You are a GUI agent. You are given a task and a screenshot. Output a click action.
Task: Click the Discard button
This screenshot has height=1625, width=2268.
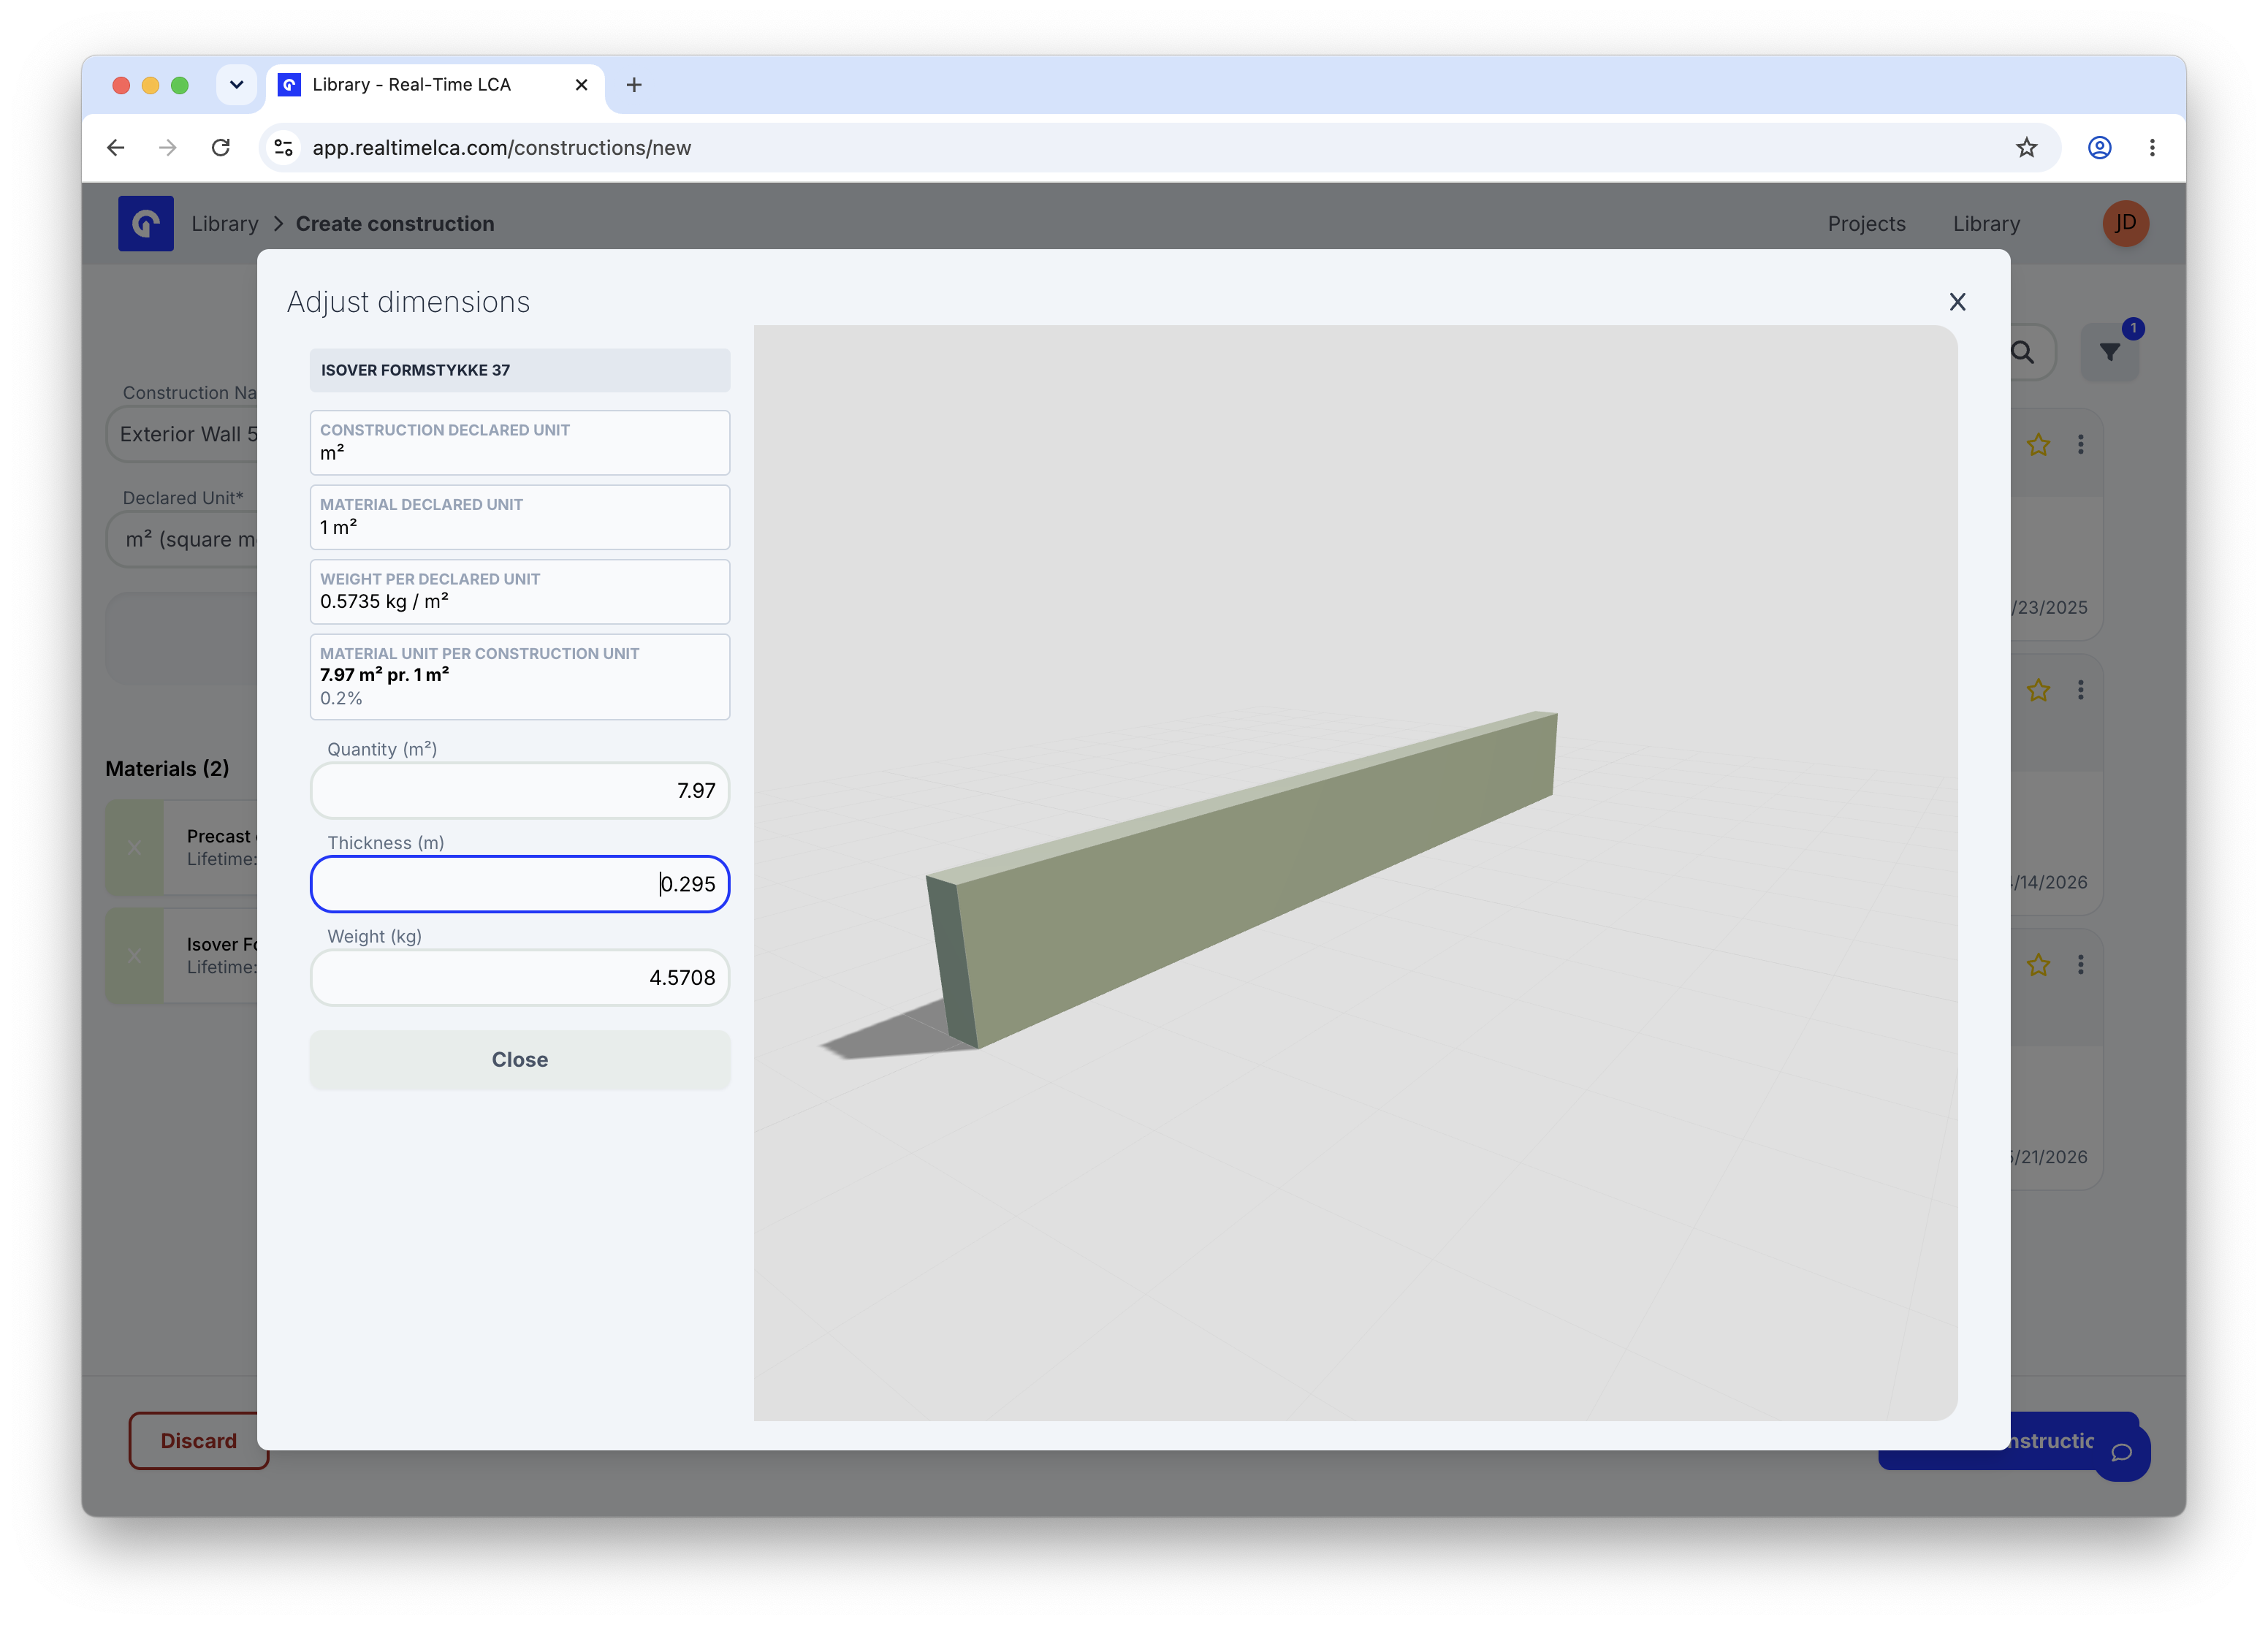[198, 1440]
